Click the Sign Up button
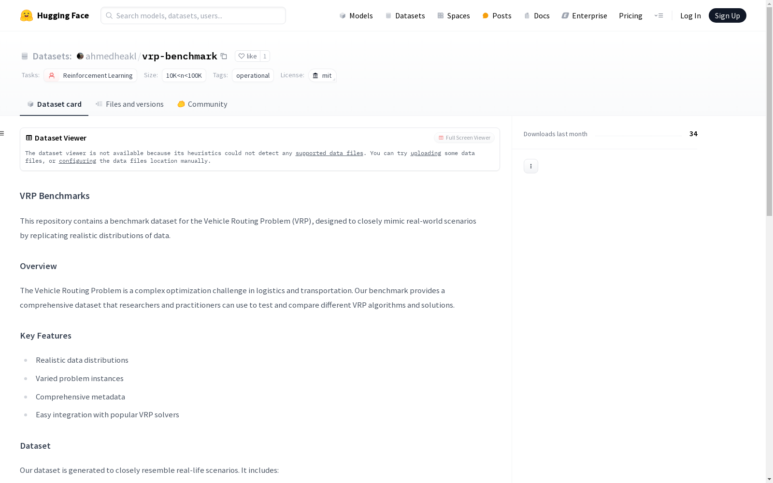The height and width of the screenshot is (483, 773). [x=727, y=15]
